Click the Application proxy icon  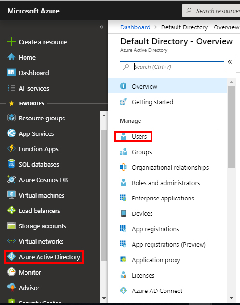(x=123, y=259)
